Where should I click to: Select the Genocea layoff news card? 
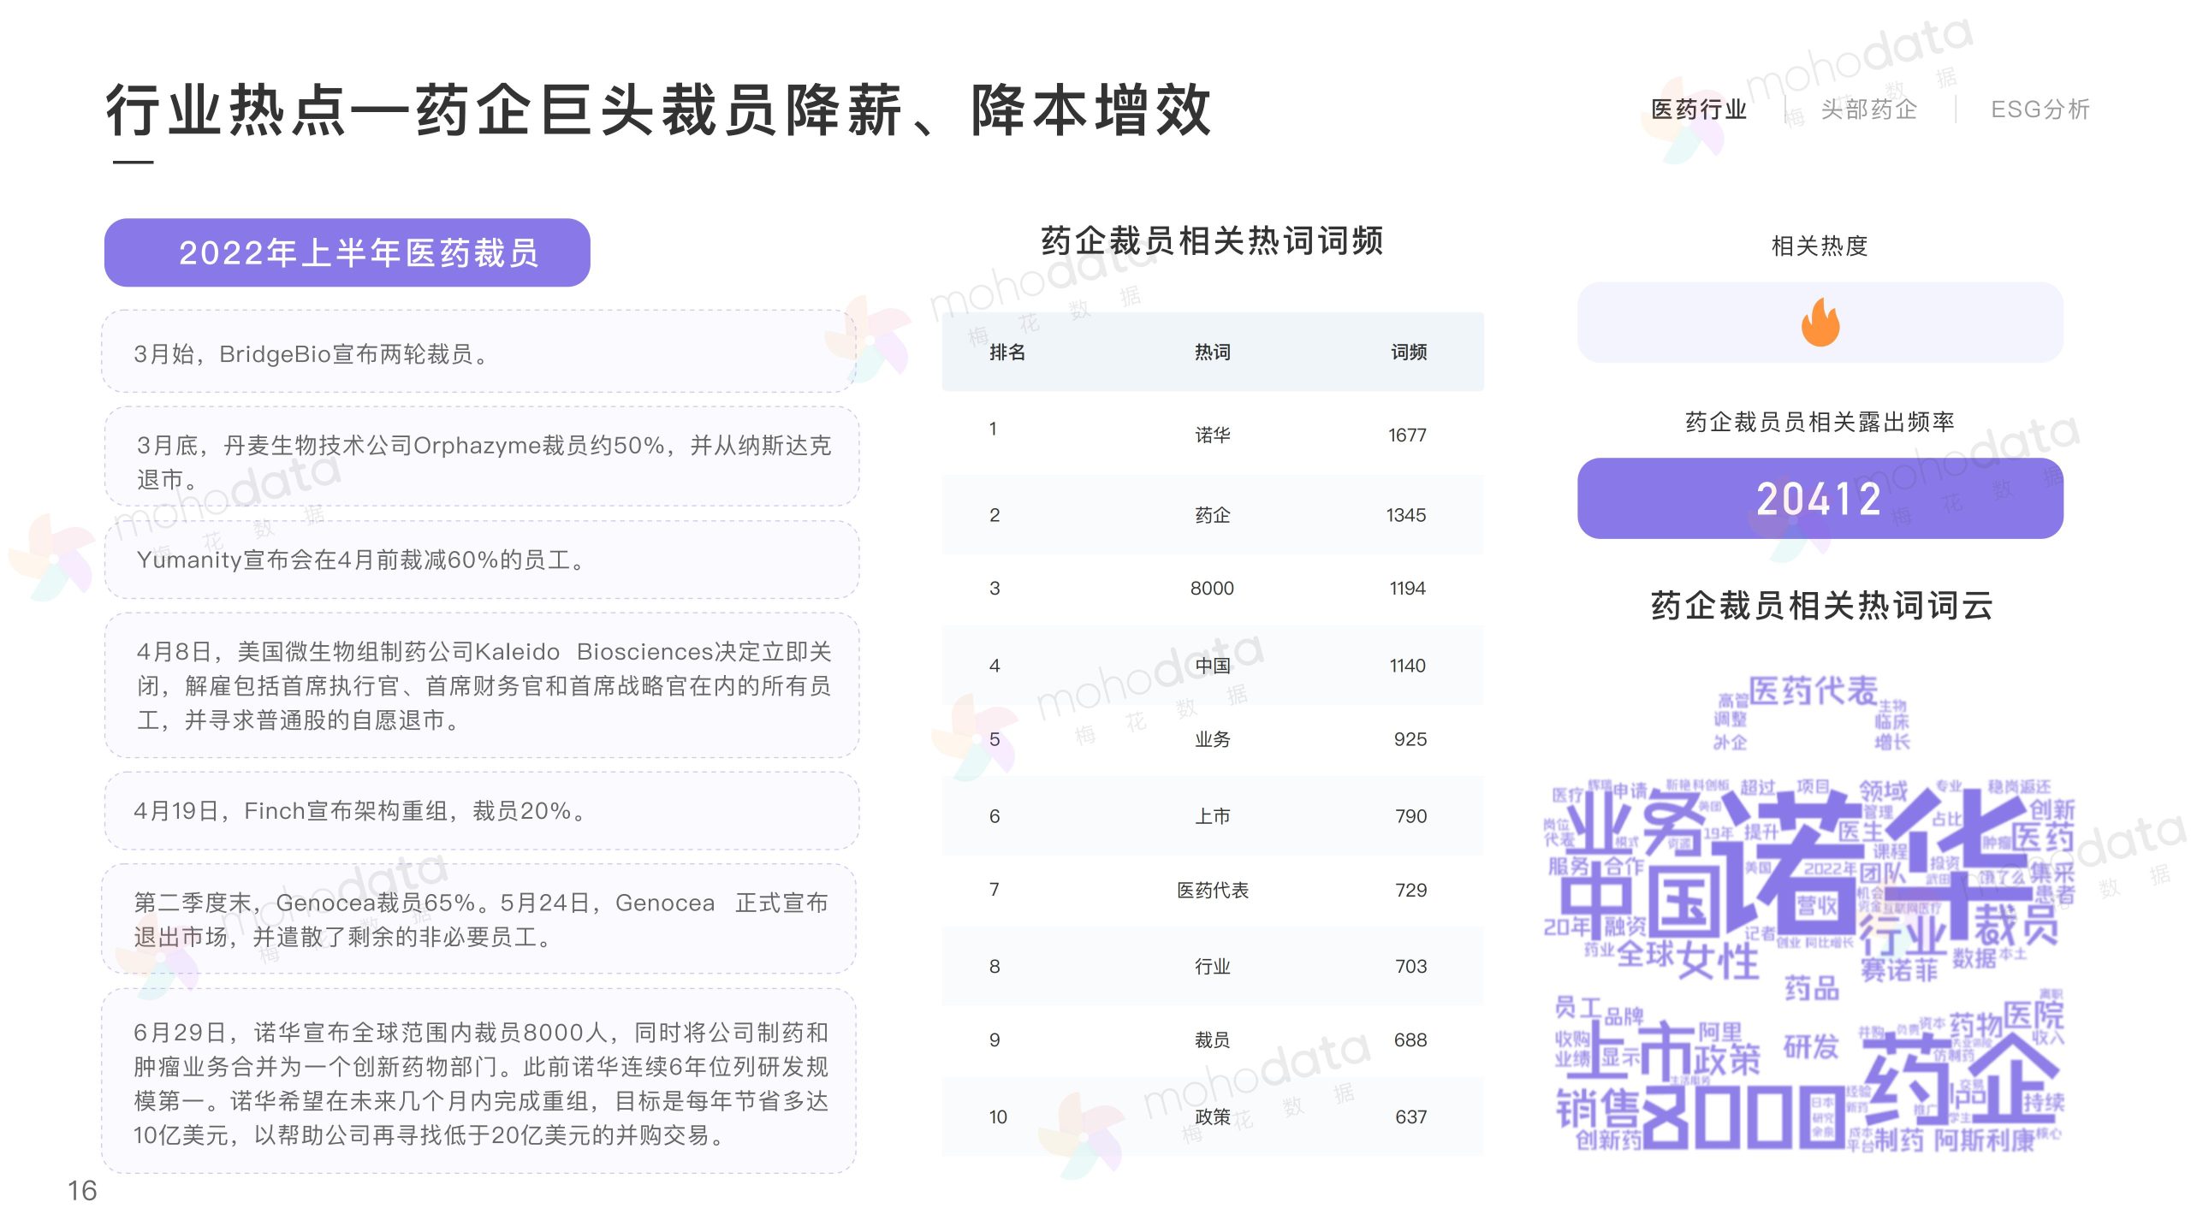click(x=479, y=919)
